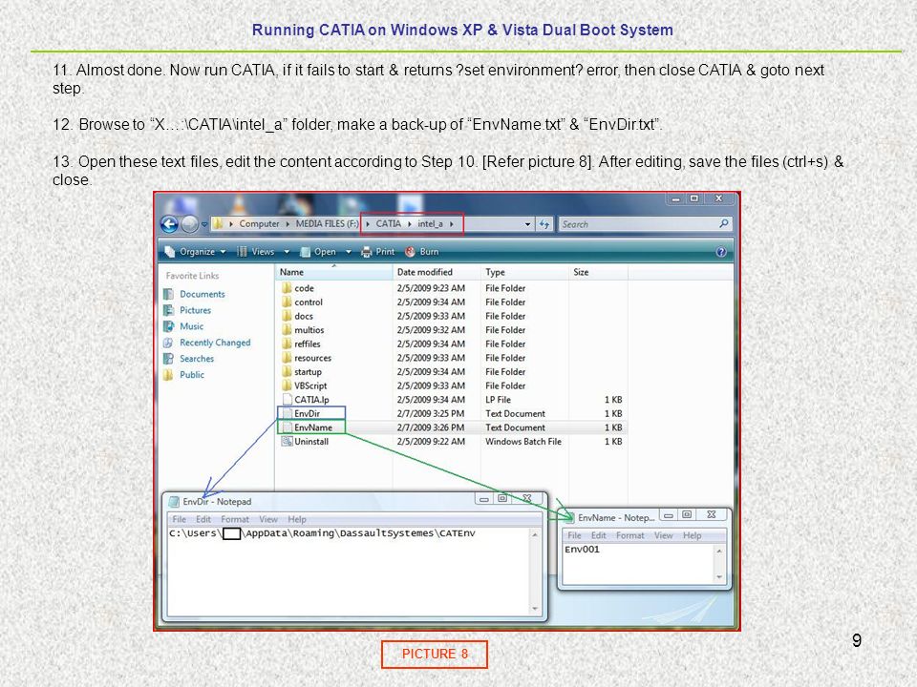Click the Search input field
917x687 pixels.
[644, 224]
